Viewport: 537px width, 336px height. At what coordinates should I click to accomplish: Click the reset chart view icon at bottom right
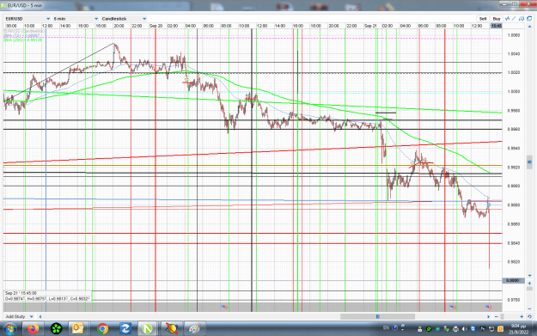529,316
